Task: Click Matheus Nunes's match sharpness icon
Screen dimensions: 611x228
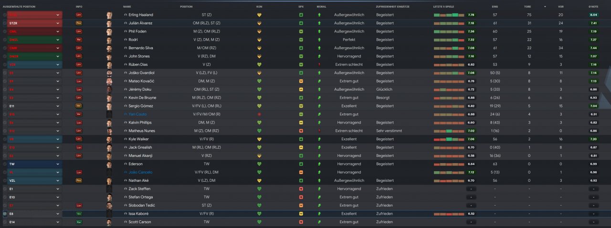Action: click(x=301, y=131)
